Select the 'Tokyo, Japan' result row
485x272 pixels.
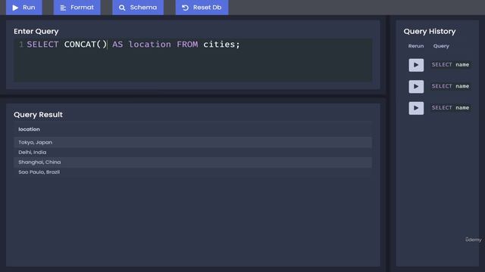pyautogui.click(x=192, y=142)
